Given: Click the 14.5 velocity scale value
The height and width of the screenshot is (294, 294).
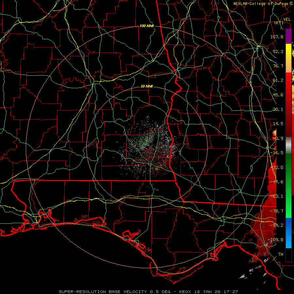Looking at the screenshot, I should (278, 124).
